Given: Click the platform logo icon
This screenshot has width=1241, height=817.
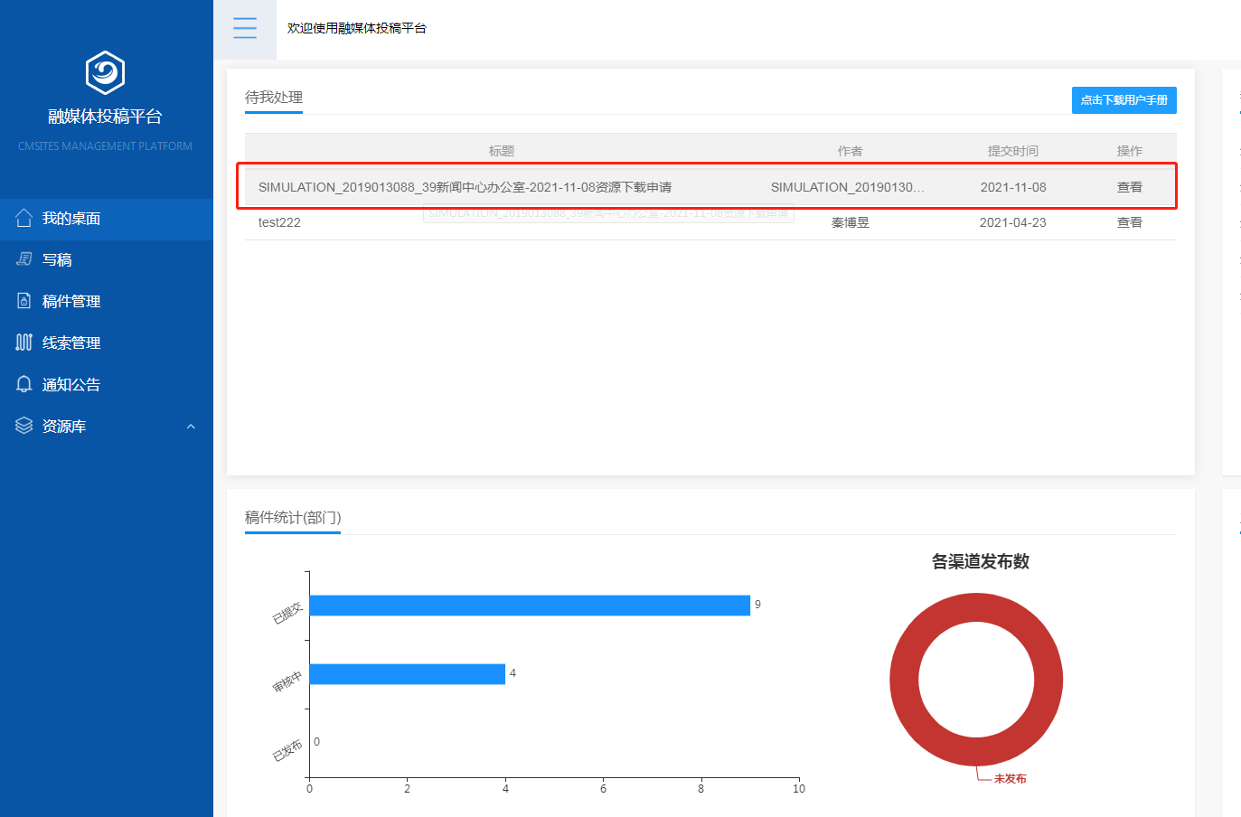Looking at the screenshot, I should (x=105, y=72).
